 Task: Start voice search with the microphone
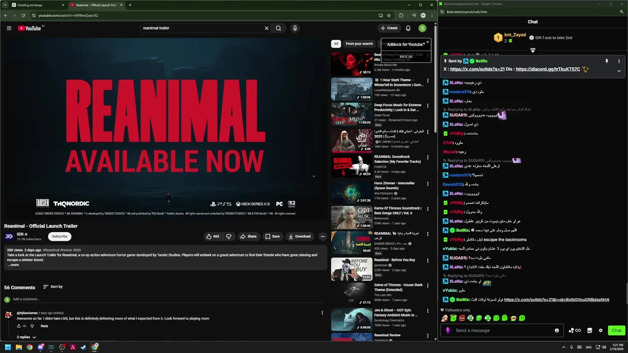pyautogui.click(x=295, y=28)
